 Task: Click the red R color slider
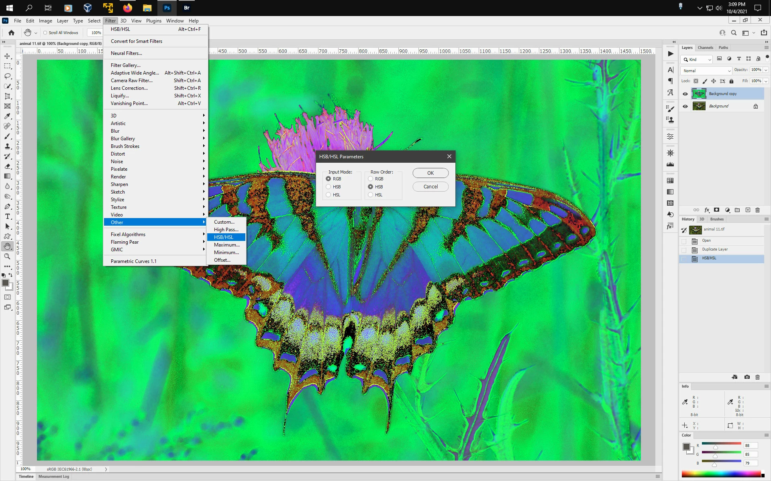[721, 444]
